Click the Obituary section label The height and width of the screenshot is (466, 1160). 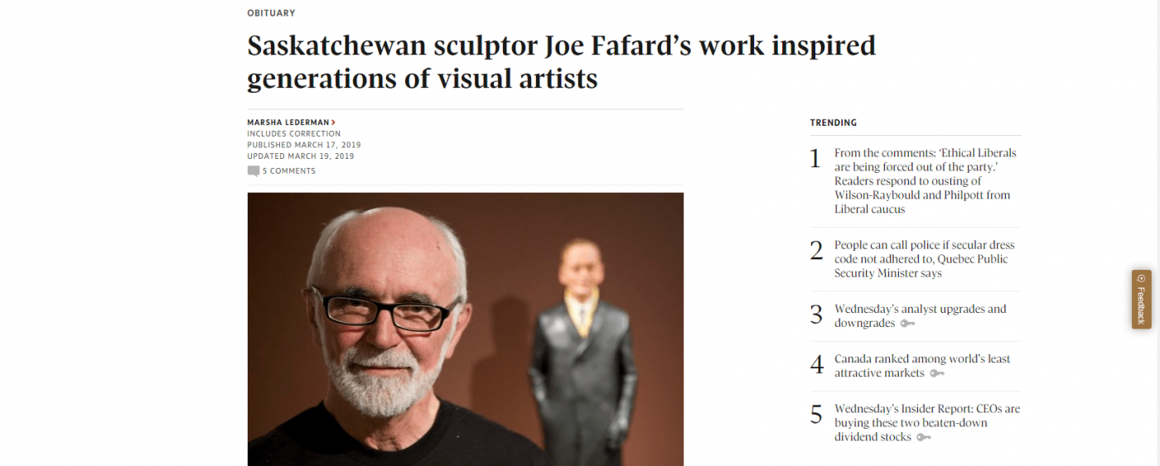(271, 13)
